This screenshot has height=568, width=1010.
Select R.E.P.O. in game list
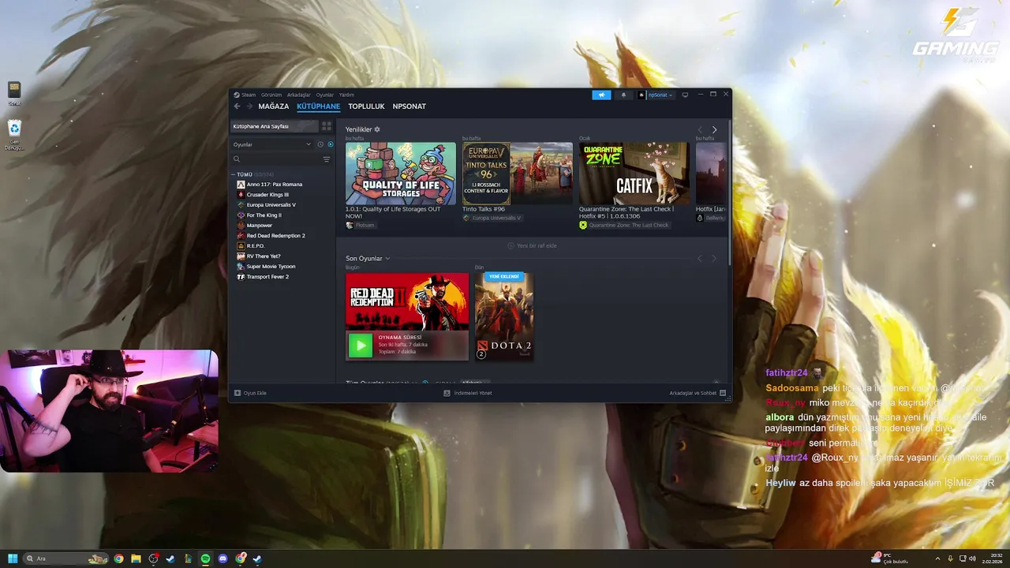[256, 246]
